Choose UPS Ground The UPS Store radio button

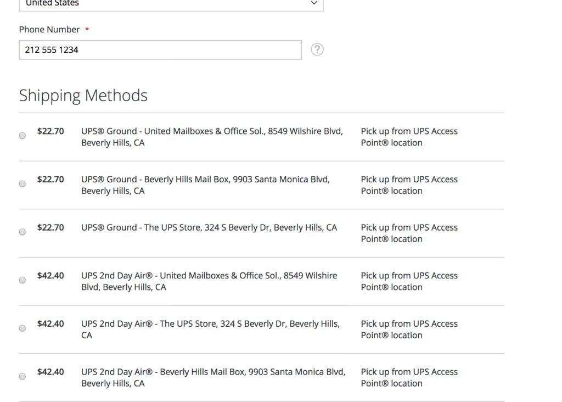coord(23,232)
